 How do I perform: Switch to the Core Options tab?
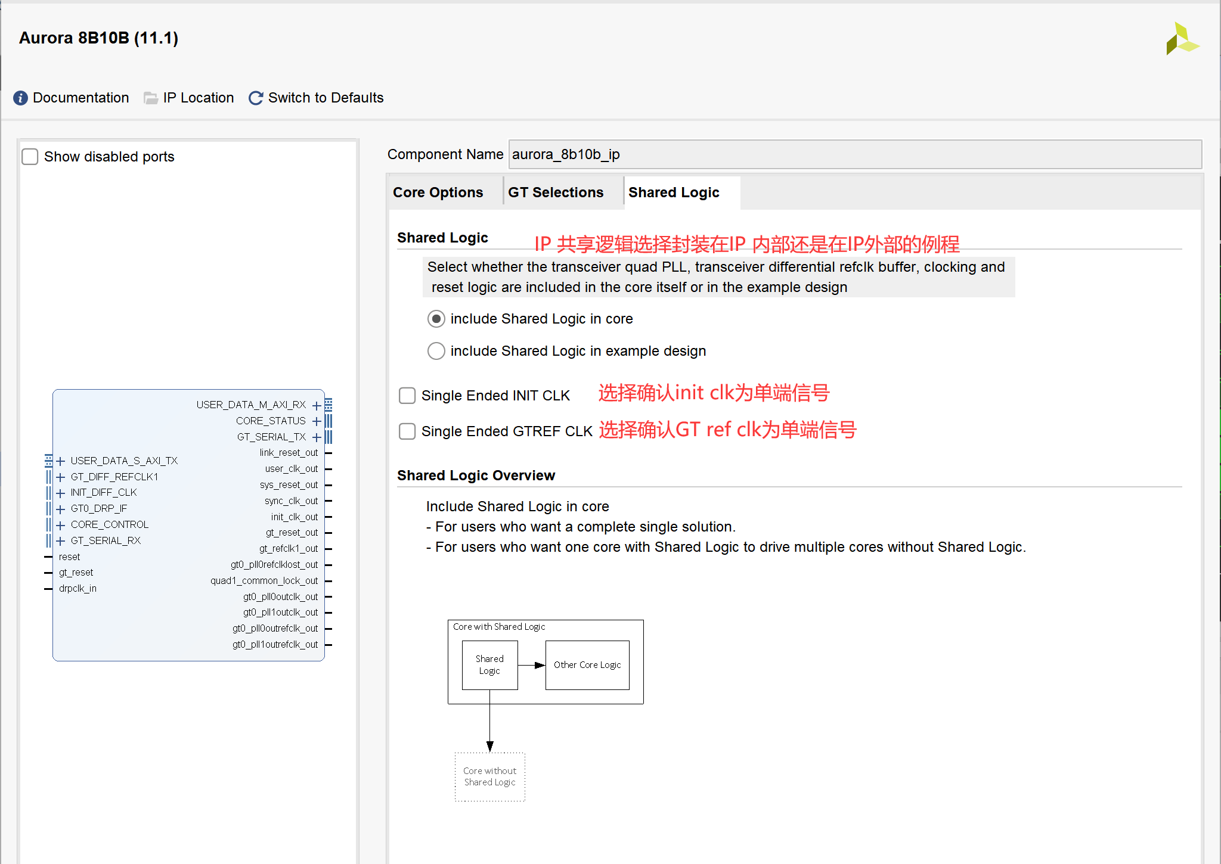click(x=438, y=192)
